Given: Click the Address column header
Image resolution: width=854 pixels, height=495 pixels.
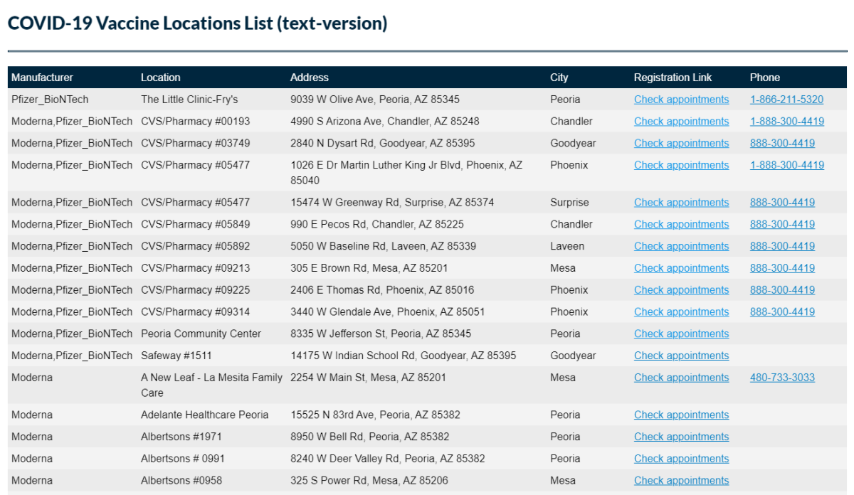Looking at the screenshot, I should pyautogui.click(x=310, y=78).
